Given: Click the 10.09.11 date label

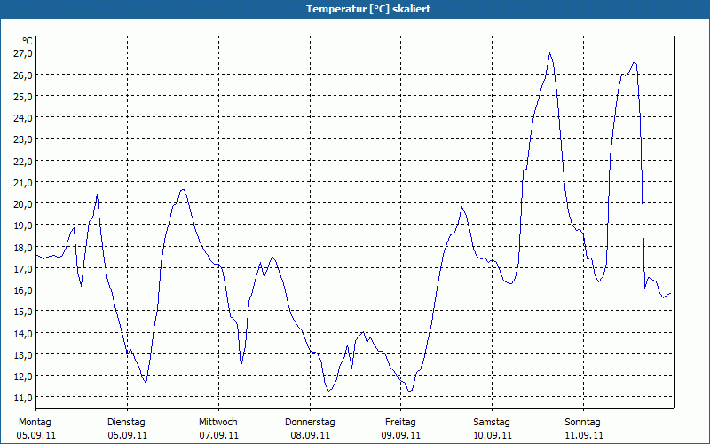Looking at the screenshot, I should [493, 435].
